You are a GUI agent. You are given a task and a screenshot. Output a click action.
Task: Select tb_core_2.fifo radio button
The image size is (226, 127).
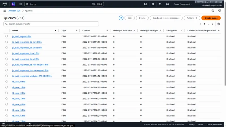[x=6, y=93]
